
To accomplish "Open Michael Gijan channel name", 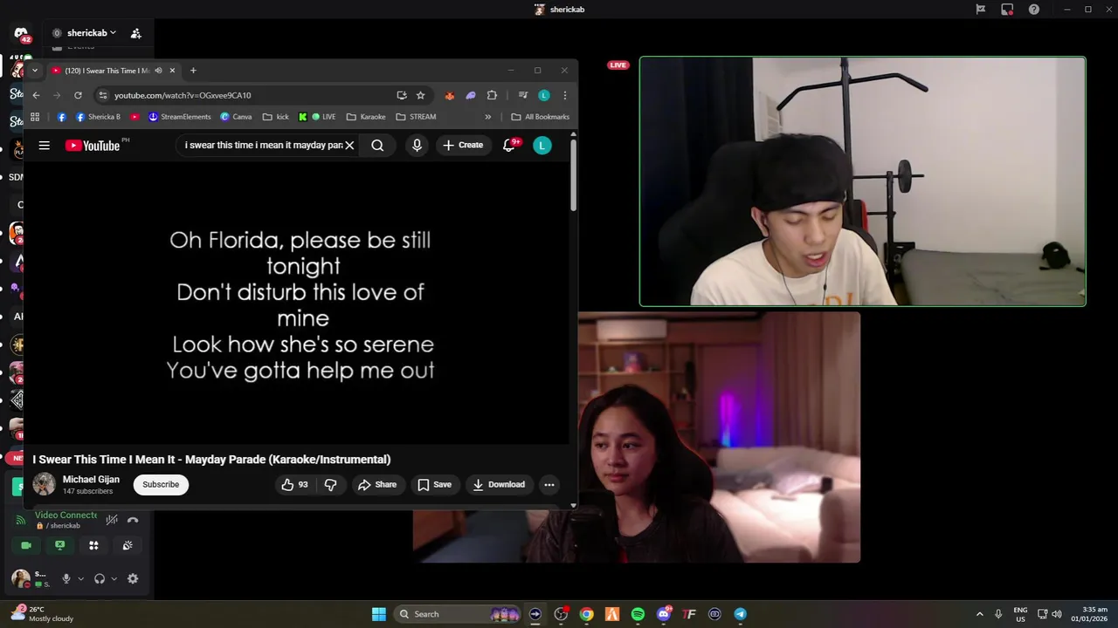I will pyautogui.click(x=91, y=480).
